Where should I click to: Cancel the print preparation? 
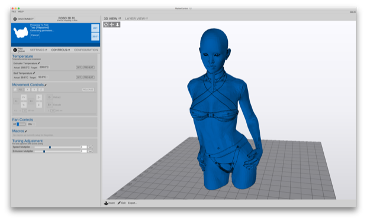pos(35,35)
